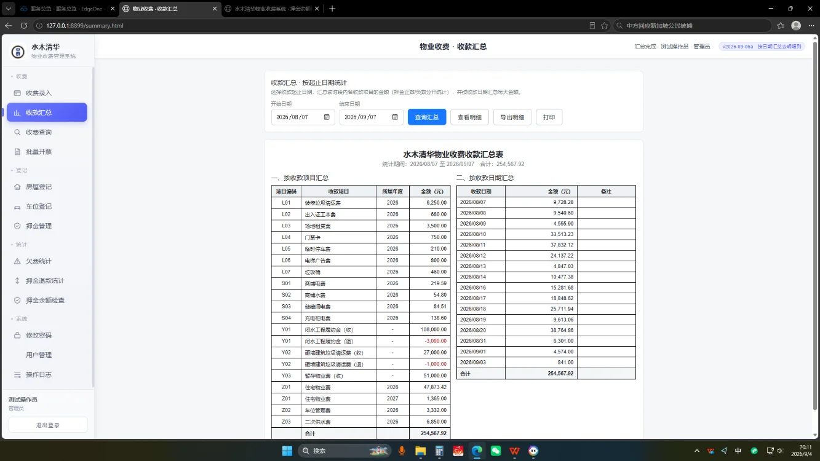Open WeChat from the taskbar
This screenshot has width=820, height=461.
(496, 451)
